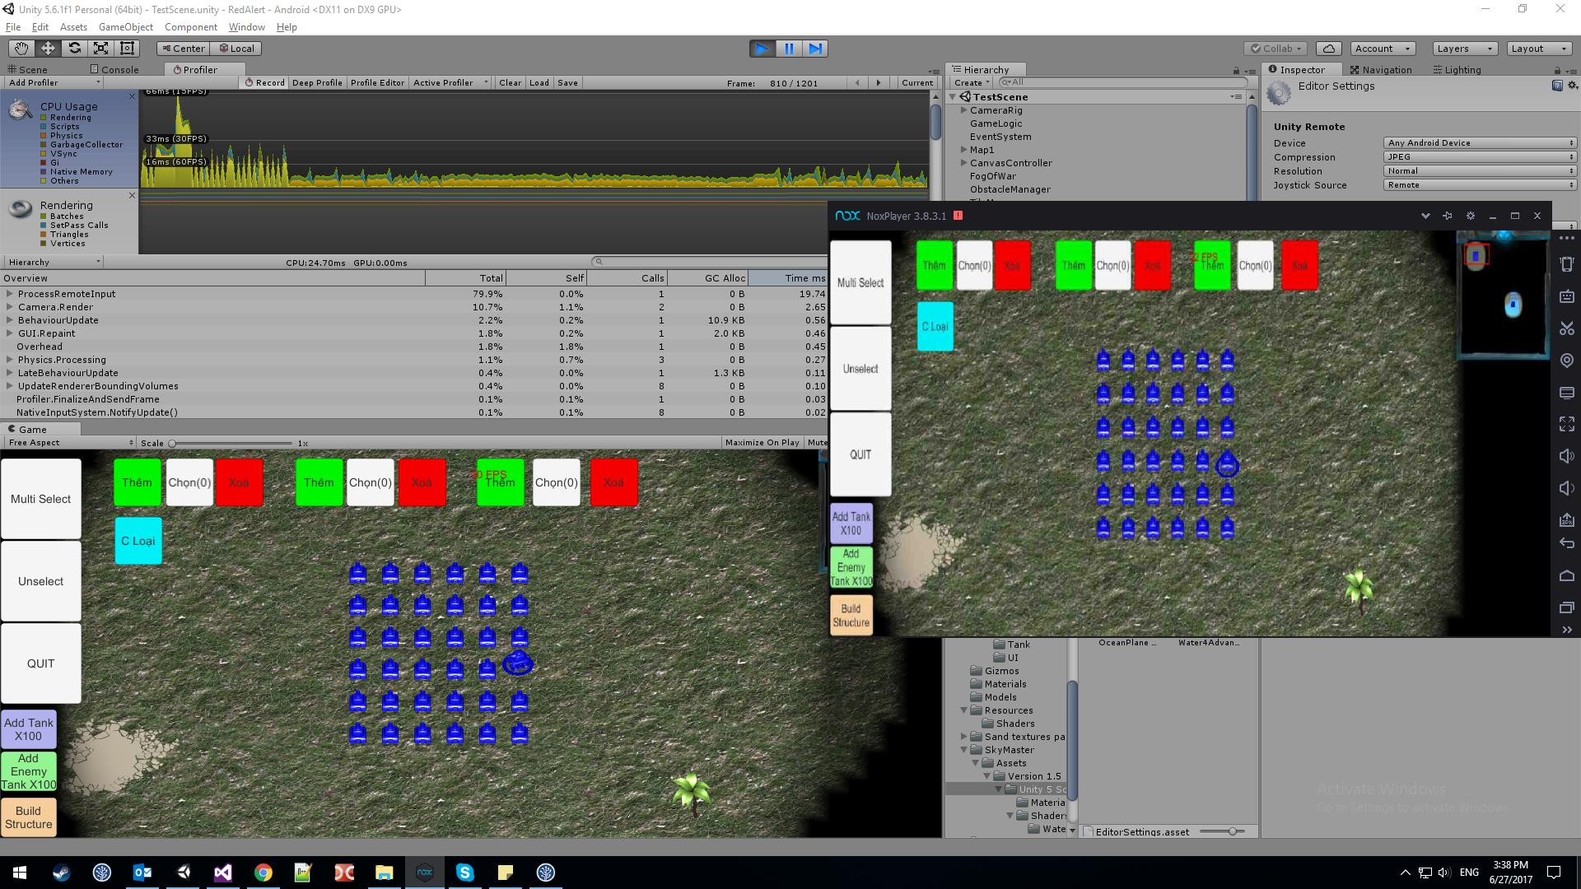Click NoxPlayer back arrow icon
This screenshot has height=889, width=1581.
[1566, 543]
